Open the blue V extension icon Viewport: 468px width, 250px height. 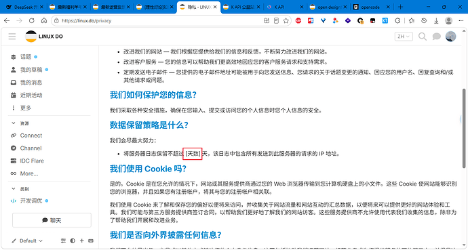[x=324, y=20]
